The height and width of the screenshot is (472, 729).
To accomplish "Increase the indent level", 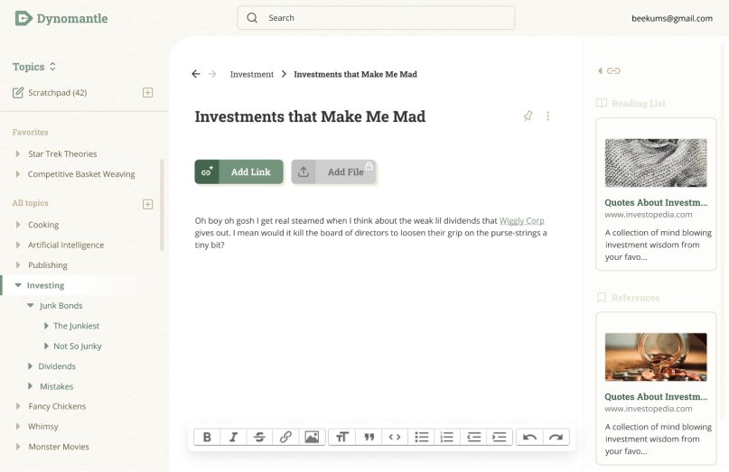I will click(500, 437).
